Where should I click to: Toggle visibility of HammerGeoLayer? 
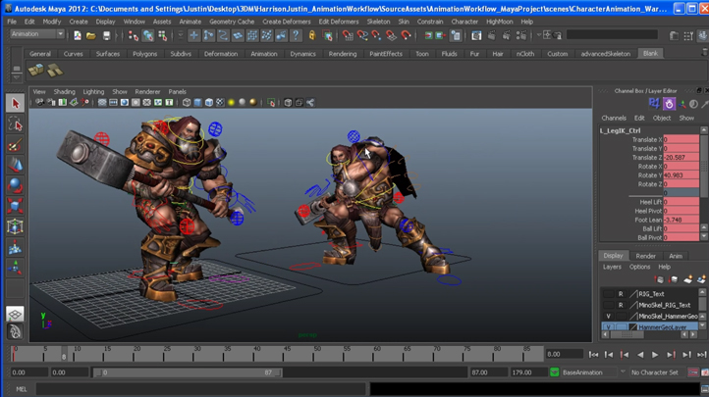(608, 327)
